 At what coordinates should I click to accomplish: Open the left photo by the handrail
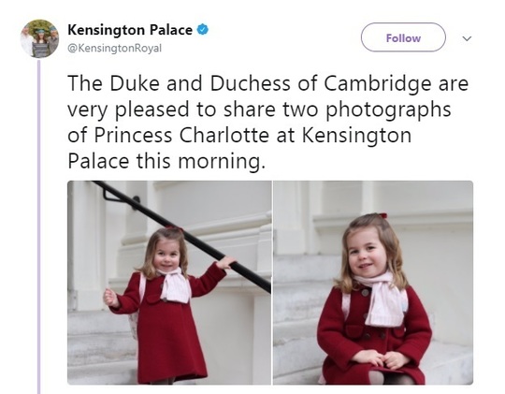[x=169, y=283]
